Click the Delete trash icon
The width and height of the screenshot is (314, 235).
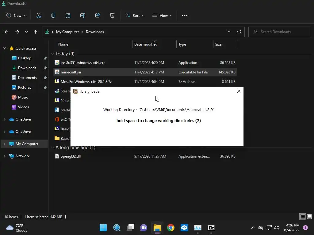(x=112, y=15)
